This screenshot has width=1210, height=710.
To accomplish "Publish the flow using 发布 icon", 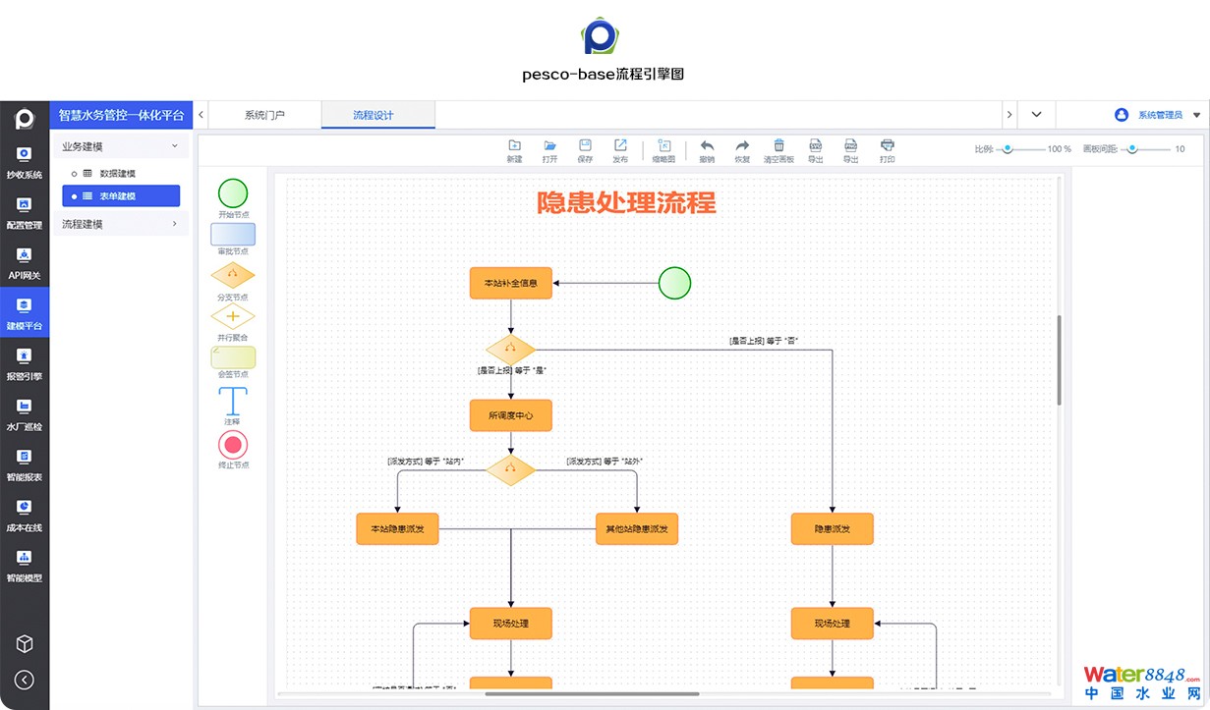I will (x=620, y=149).
